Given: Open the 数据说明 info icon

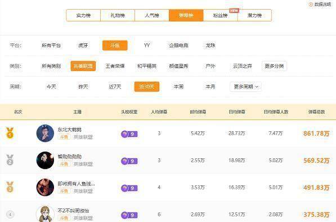Looking at the screenshot, I should [x=311, y=5].
